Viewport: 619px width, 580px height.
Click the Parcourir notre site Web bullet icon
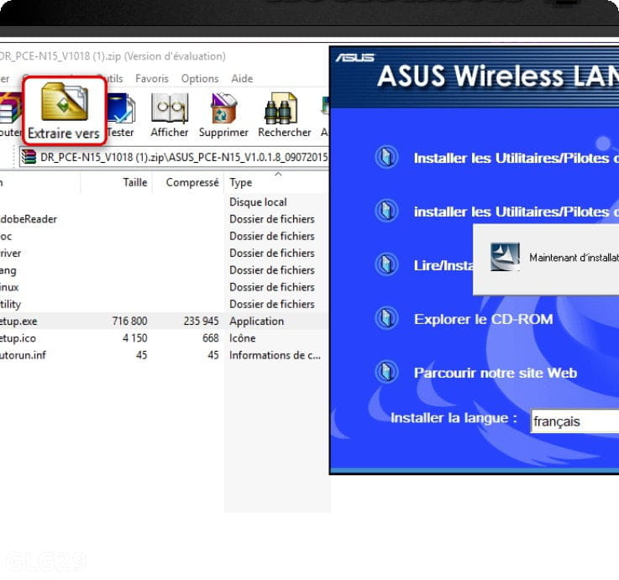(x=386, y=372)
